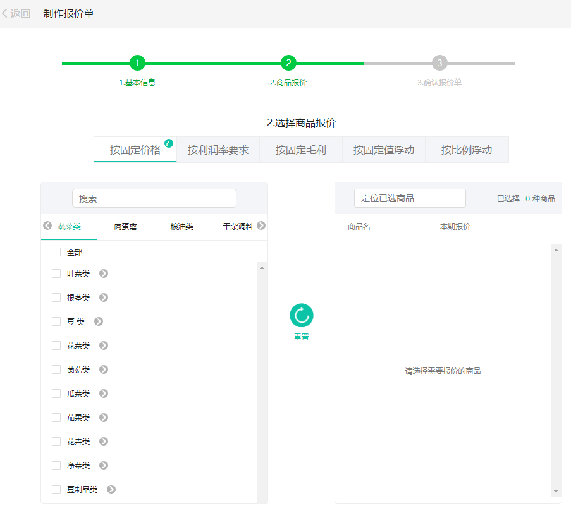Open the question mark tip on 按固定价格

coord(168,143)
